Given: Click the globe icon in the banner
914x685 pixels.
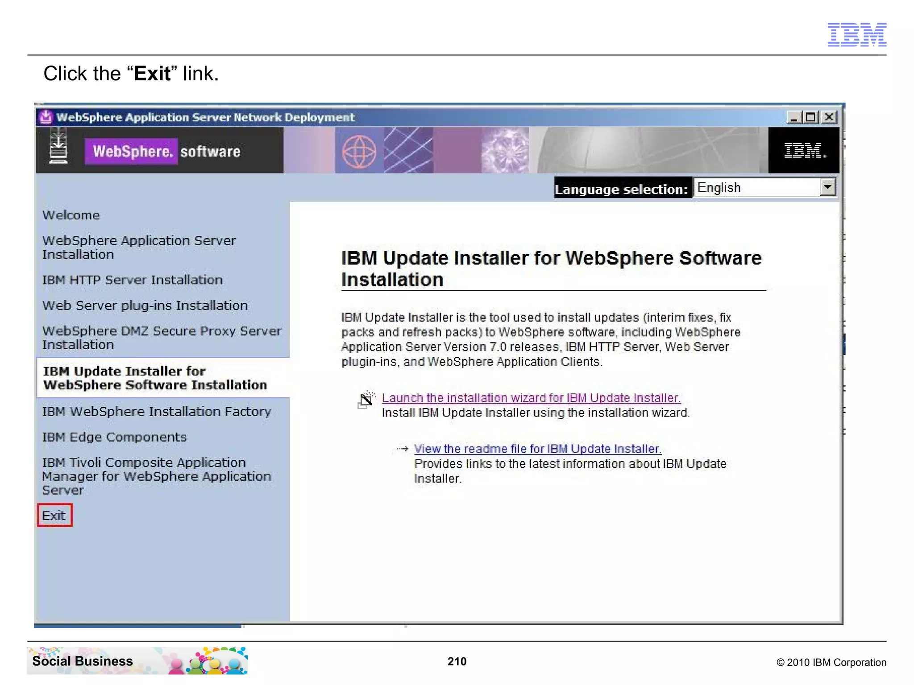Looking at the screenshot, I should 359,151.
